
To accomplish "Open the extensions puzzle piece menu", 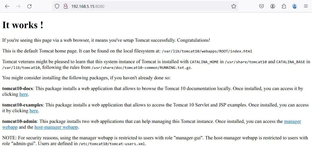I will [x=284, y=6].
